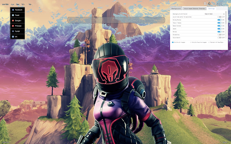231x144 pixels.
Task: Disable the Todo / Tasks toggle
Action: [x=219, y=23]
